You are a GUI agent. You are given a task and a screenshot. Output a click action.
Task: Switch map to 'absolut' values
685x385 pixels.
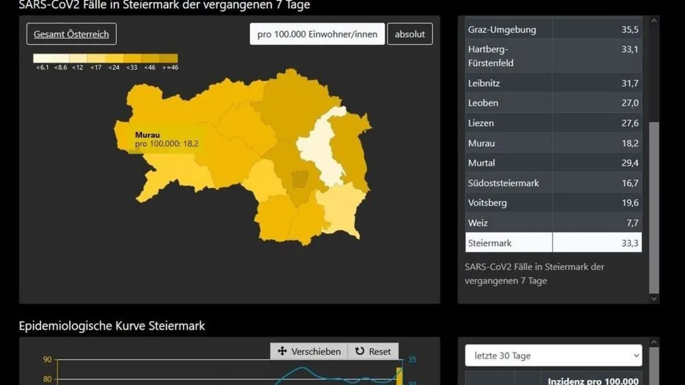pos(409,34)
